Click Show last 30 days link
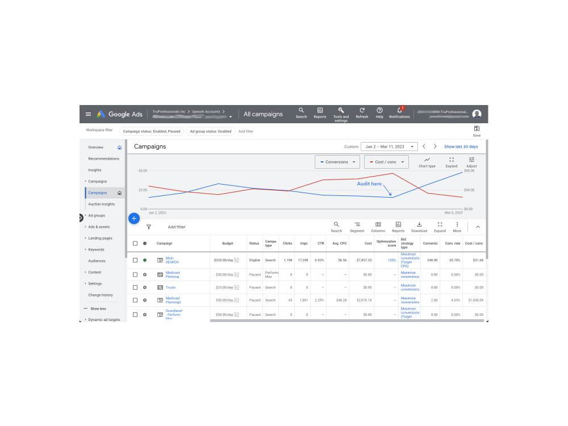 click(461, 147)
